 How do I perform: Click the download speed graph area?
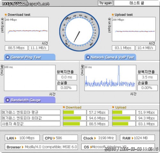[27, 29]
